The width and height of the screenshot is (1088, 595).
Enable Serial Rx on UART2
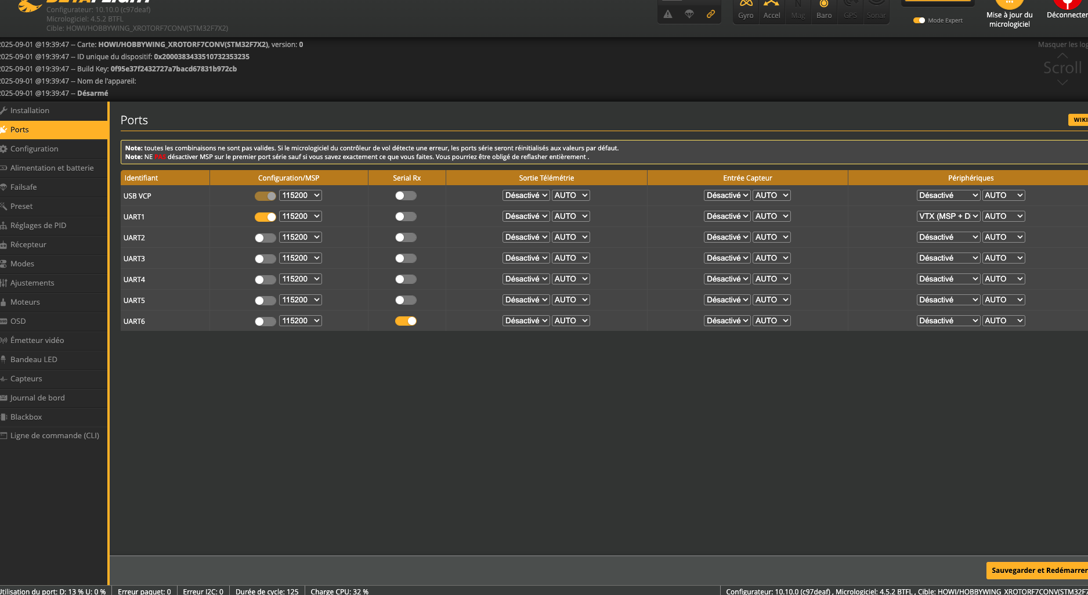(406, 237)
